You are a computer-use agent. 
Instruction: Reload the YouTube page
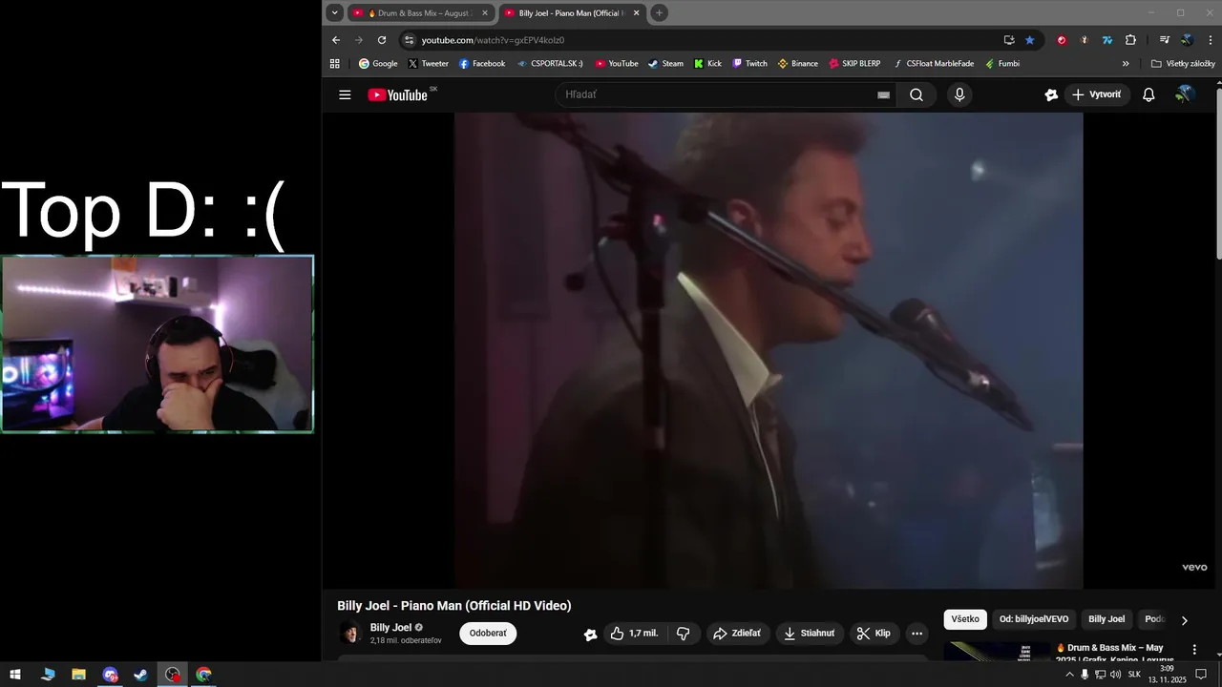(382, 40)
